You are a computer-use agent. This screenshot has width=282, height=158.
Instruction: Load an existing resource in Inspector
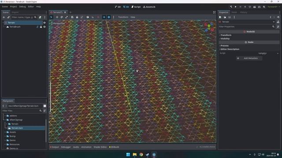point(225,17)
